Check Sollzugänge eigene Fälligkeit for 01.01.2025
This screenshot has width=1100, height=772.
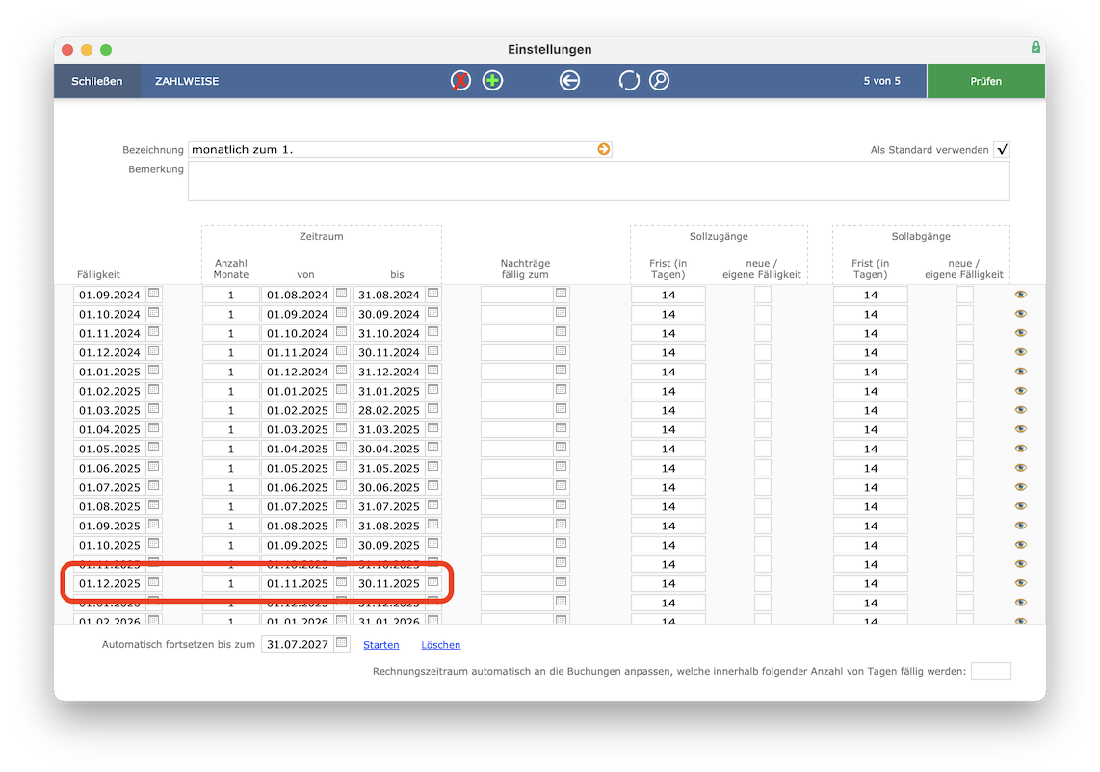coord(763,372)
